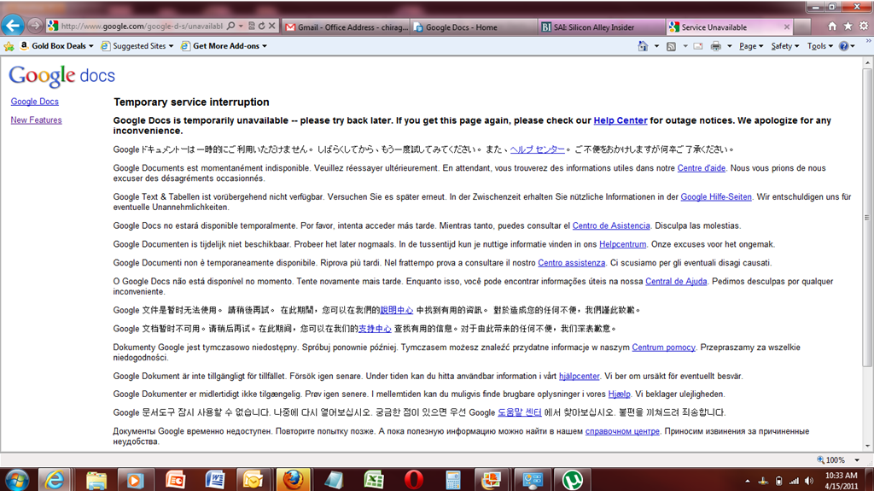The height and width of the screenshot is (491, 874).
Task: Open the Tools menu in command bar
Action: pyautogui.click(x=820, y=46)
